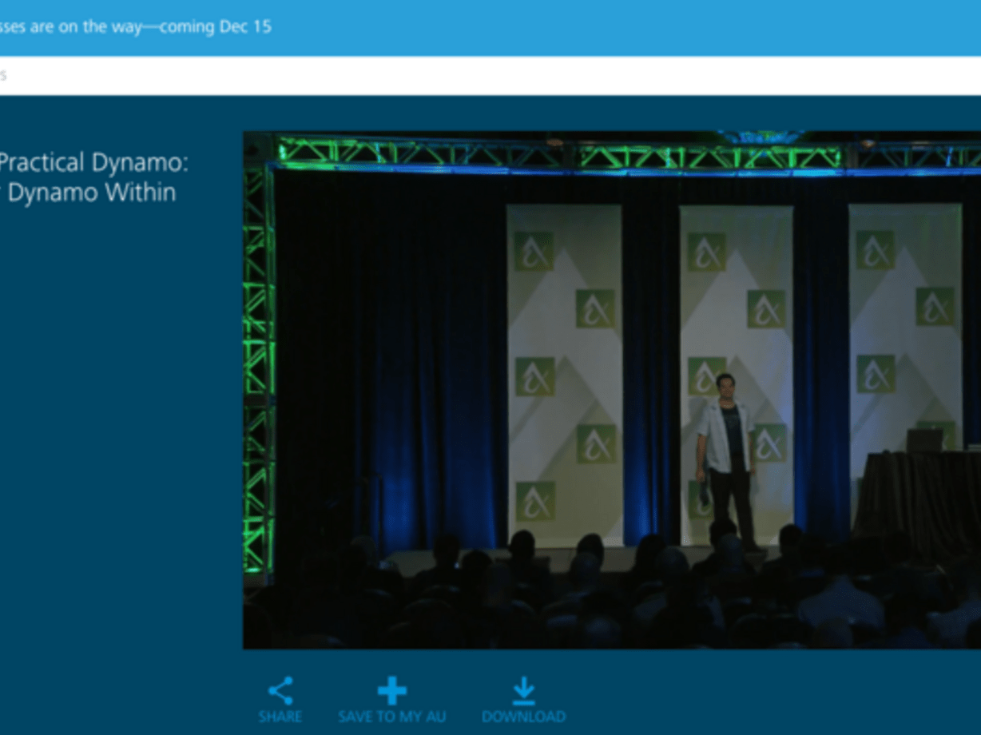Click the SAVE TO MY AU label
Image resolution: width=981 pixels, height=735 pixels.
(x=391, y=717)
